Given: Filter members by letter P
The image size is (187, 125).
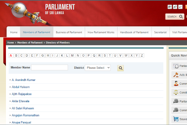Looking at the screenshot, I should click(89, 56).
